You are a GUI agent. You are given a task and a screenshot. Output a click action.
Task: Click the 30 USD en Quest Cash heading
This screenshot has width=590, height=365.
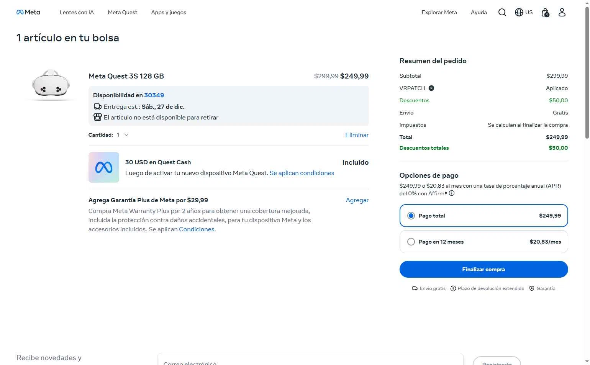(x=158, y=162)
